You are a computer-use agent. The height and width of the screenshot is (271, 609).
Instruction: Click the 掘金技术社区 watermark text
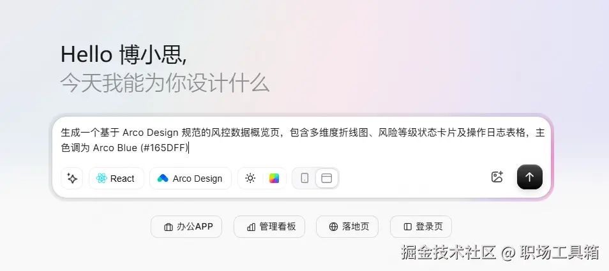[x=448, y=252]
